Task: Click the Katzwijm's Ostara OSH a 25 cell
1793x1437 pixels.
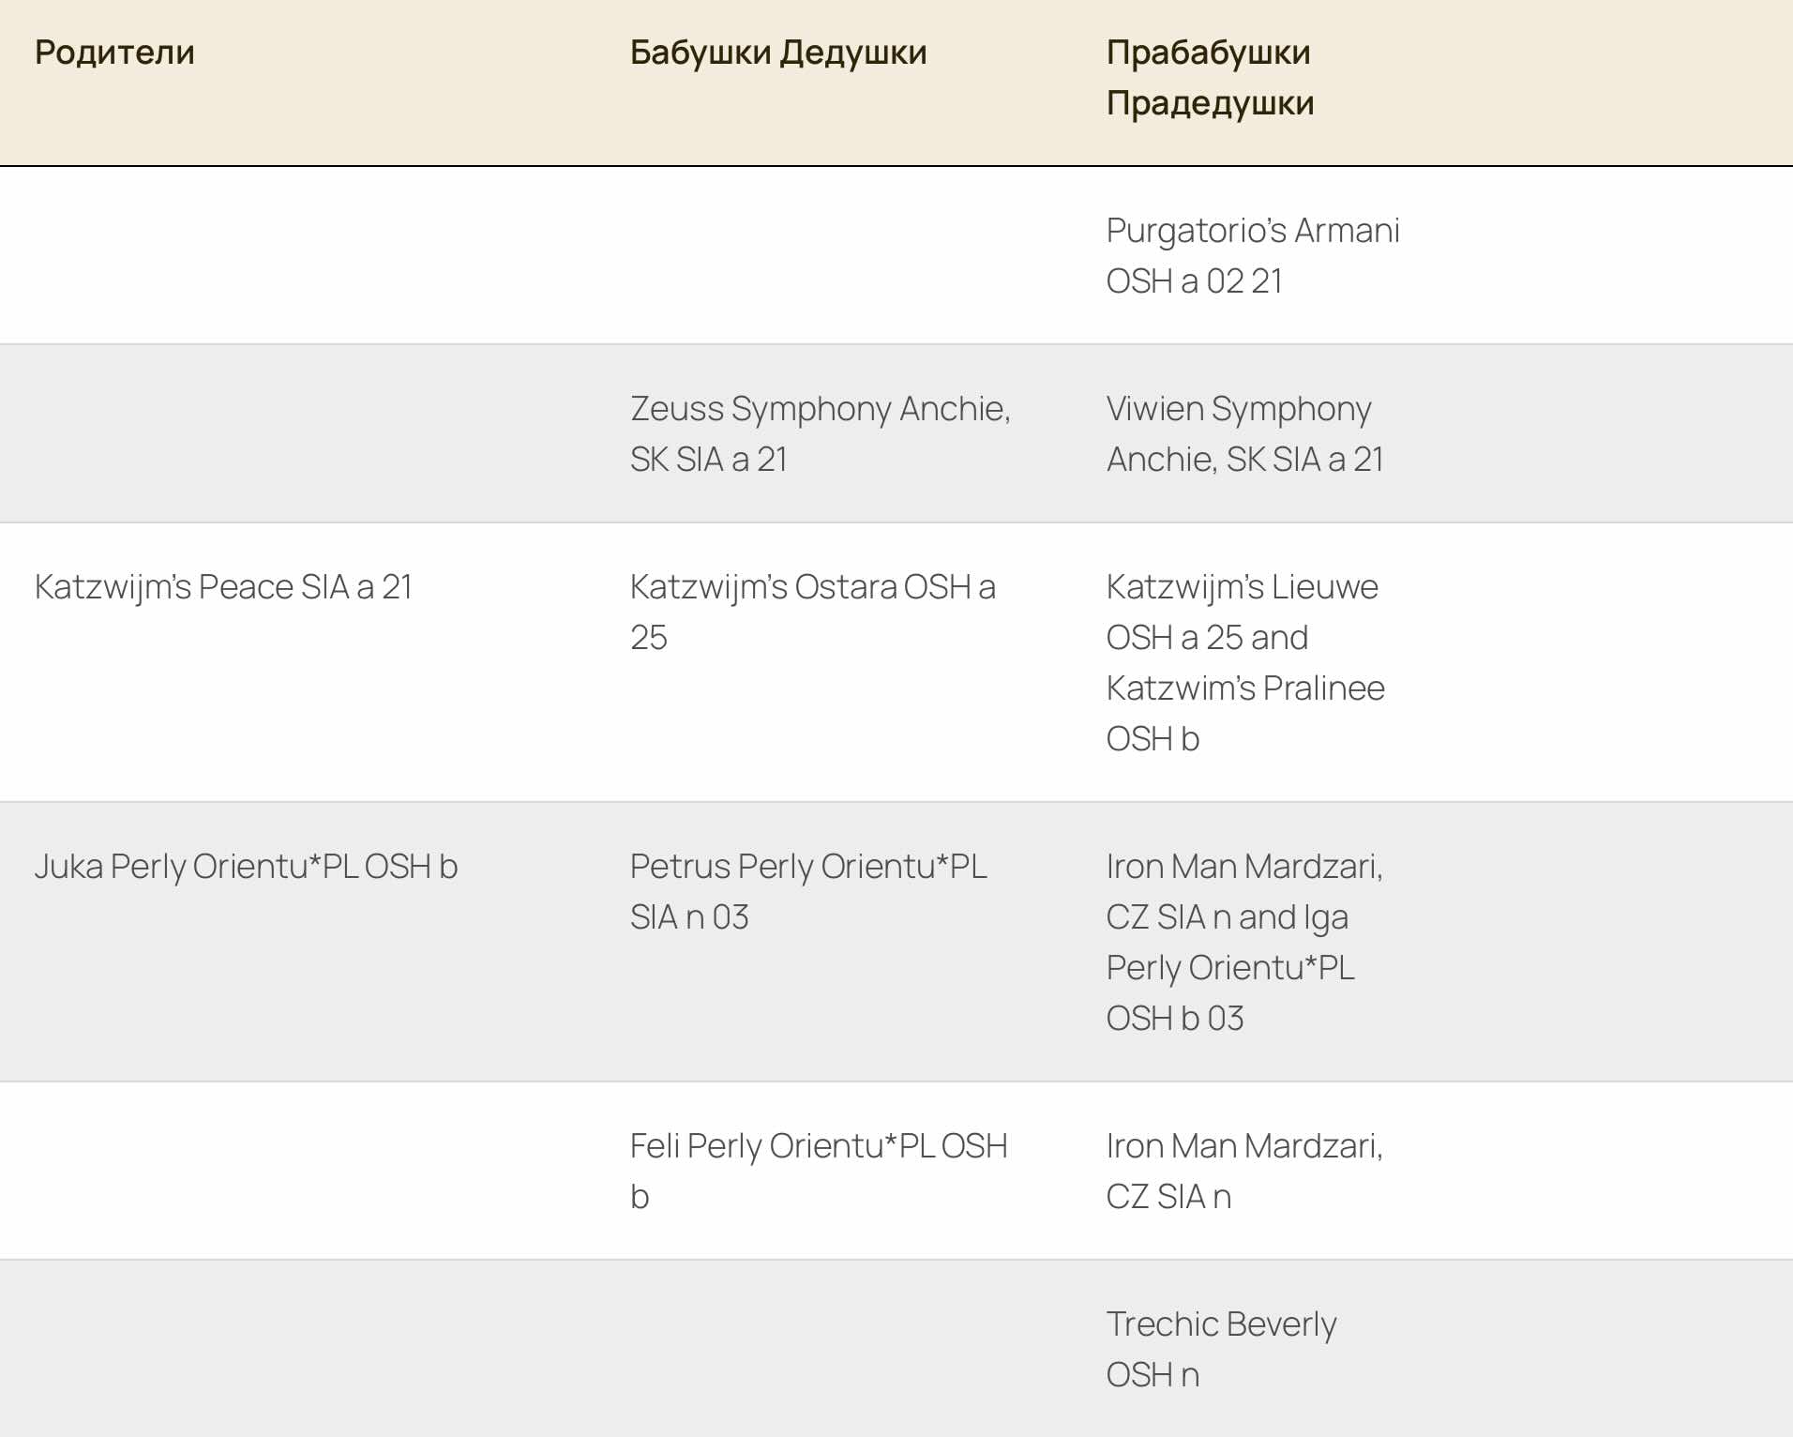Action: (x=813, y=612)
